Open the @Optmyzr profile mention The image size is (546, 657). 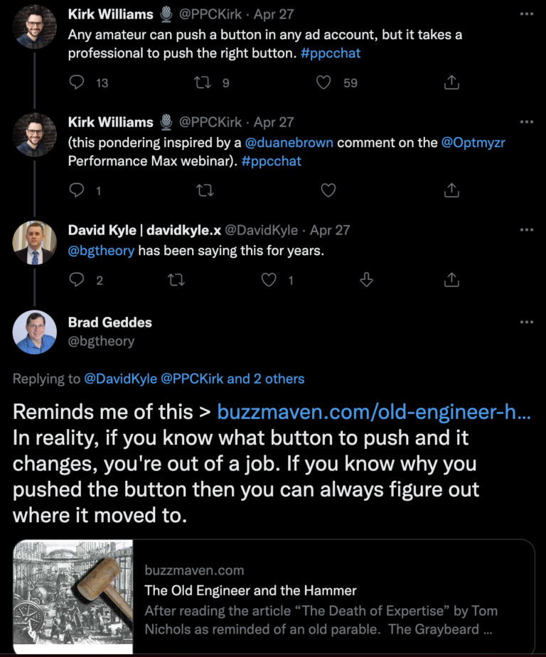tap(473, 142)
